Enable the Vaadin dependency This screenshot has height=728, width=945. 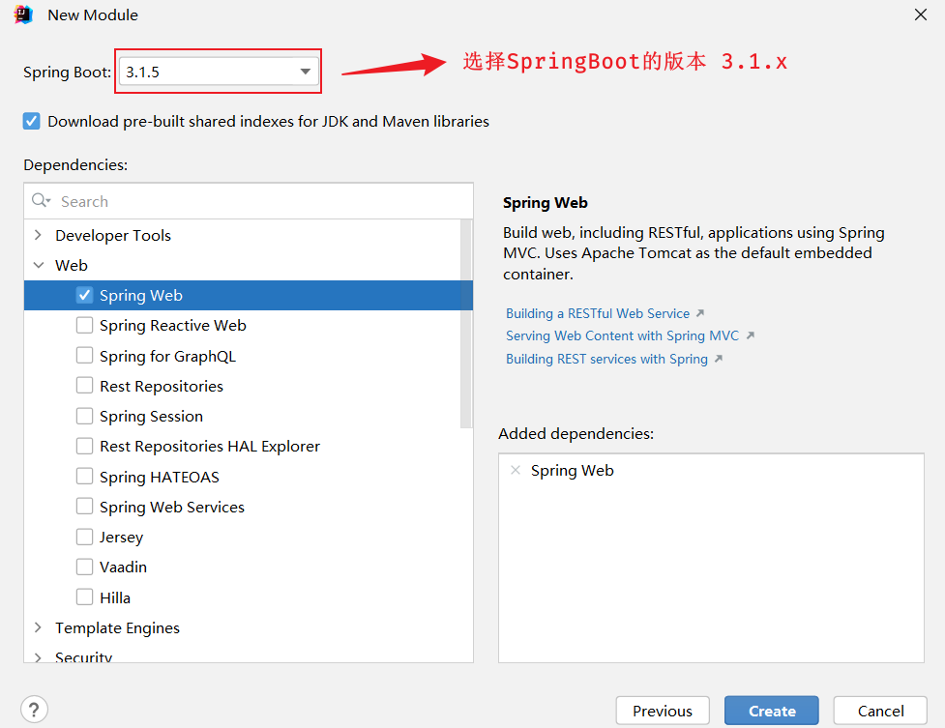coord(84,568)
